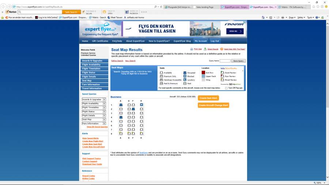Select seat 8A with review marker
This screenshot has width=329, height=185.
(x=121, y=133)
